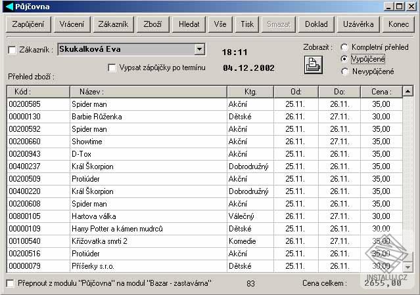This screenshot has height=295, width=420.
Task: Click the vertical scrollbar track
Action: [408, 174]
